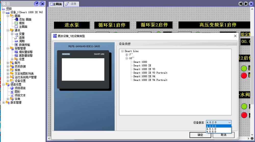Click the pin icon in the project panel header
The image size is (255, 142).
click(36, 4)
